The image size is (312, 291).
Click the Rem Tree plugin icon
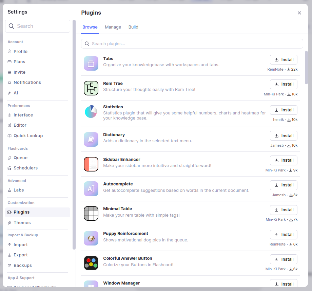91,88
